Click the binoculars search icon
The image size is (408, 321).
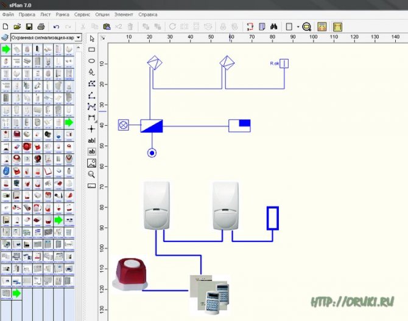click(x=275, y=27)
